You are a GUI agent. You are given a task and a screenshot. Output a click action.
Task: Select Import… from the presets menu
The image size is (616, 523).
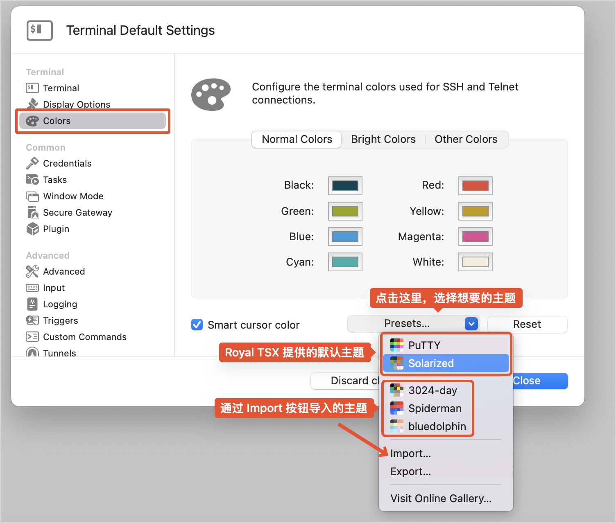pos(411,453)
